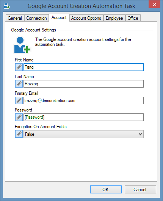The width and height of the screenshot is (163, 201).
Task: Focus the First Name field containing Tariq
Action: (83, 67)
